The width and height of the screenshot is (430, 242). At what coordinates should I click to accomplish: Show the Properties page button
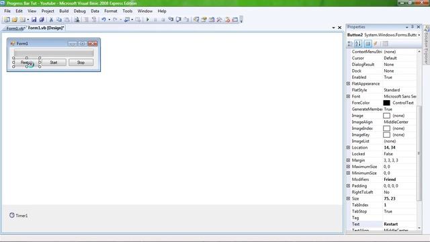[368, 44]
